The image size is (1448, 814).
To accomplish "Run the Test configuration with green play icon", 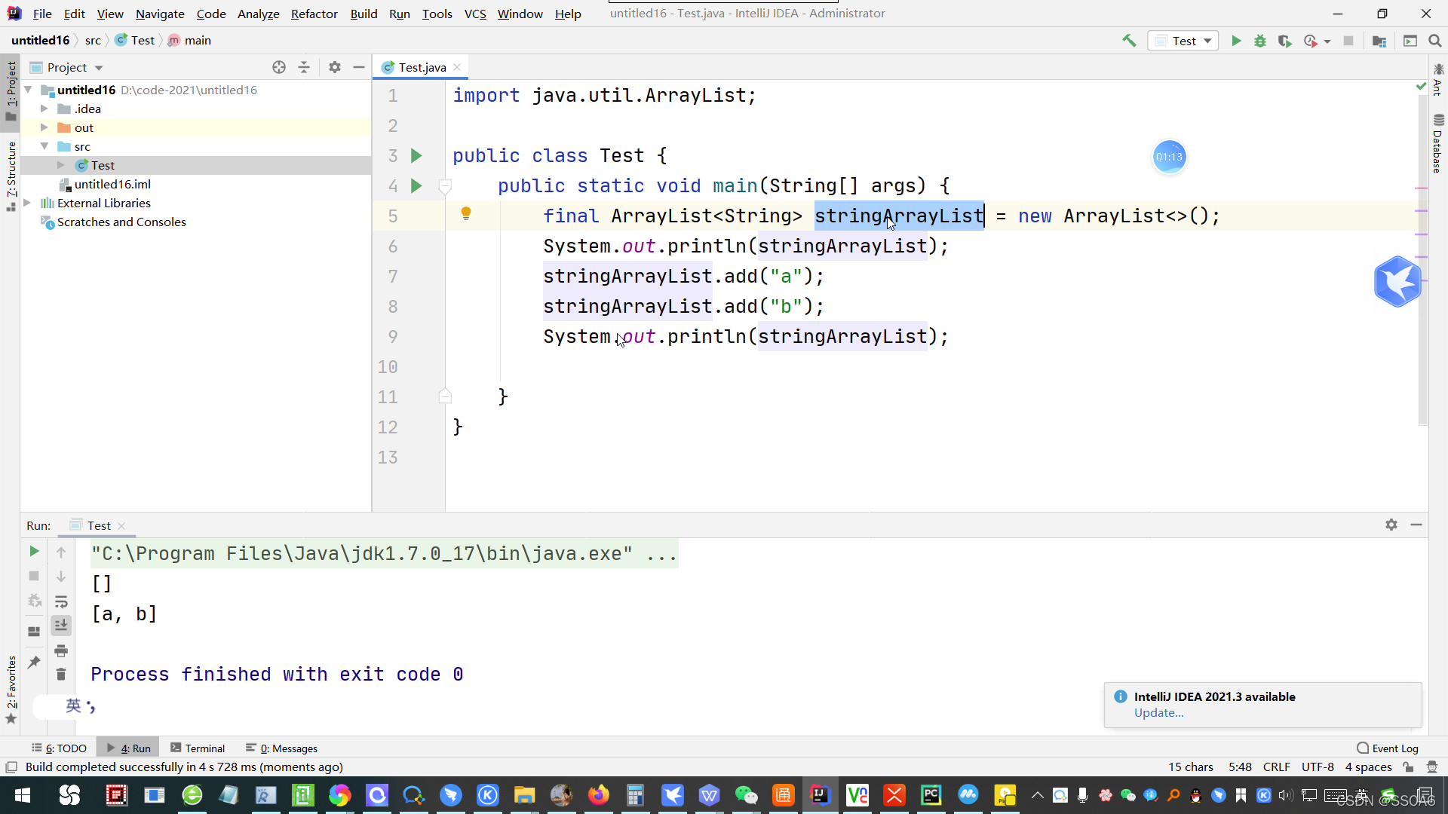I will [1236, 41].
